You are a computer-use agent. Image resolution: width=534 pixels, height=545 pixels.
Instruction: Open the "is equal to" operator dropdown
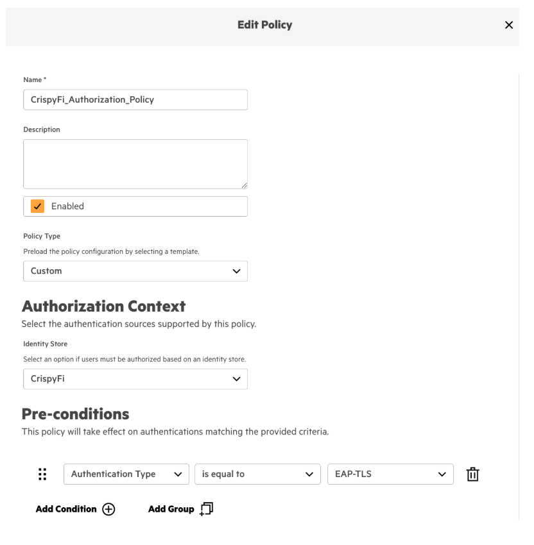tap(257, 474)
